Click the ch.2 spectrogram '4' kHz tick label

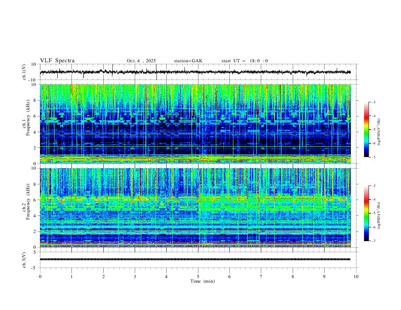[x=35, y=216]
